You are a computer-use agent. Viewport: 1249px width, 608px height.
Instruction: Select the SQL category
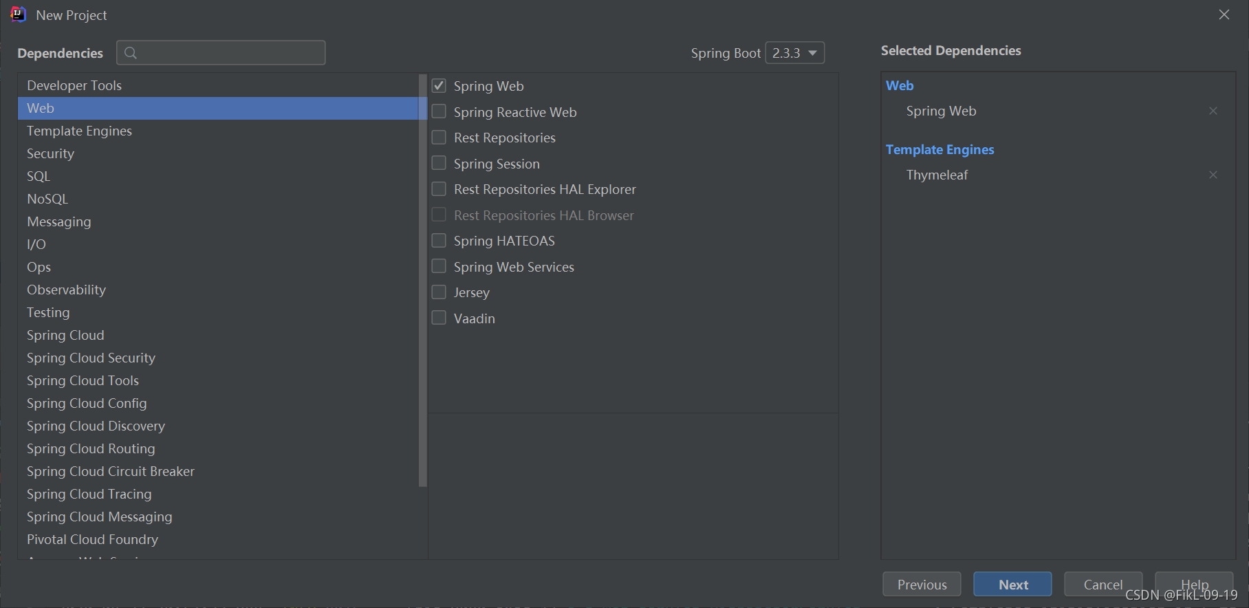click(x=218, y=176)
